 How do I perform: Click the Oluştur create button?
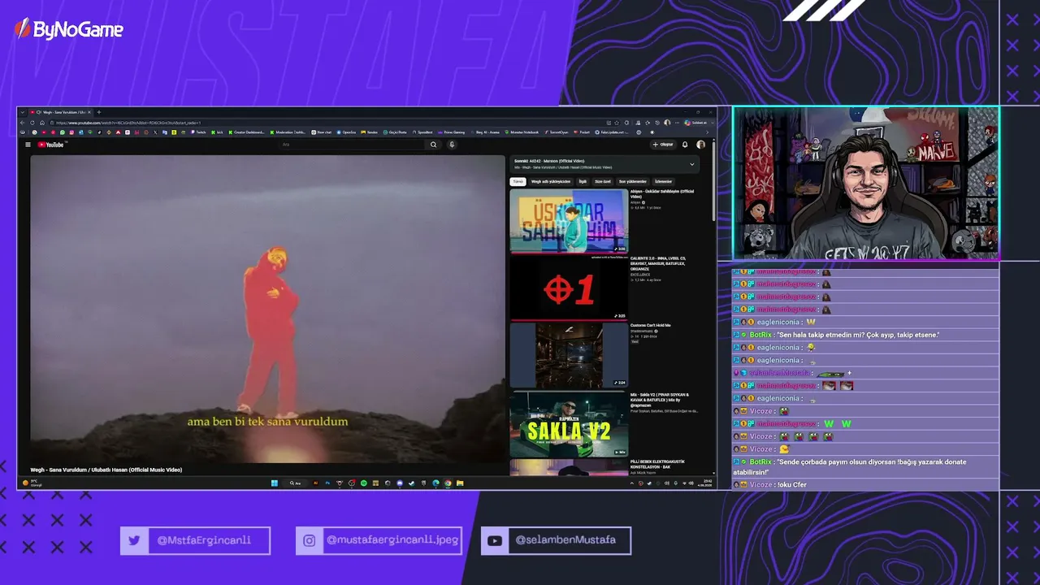click(x=662, y=145)
